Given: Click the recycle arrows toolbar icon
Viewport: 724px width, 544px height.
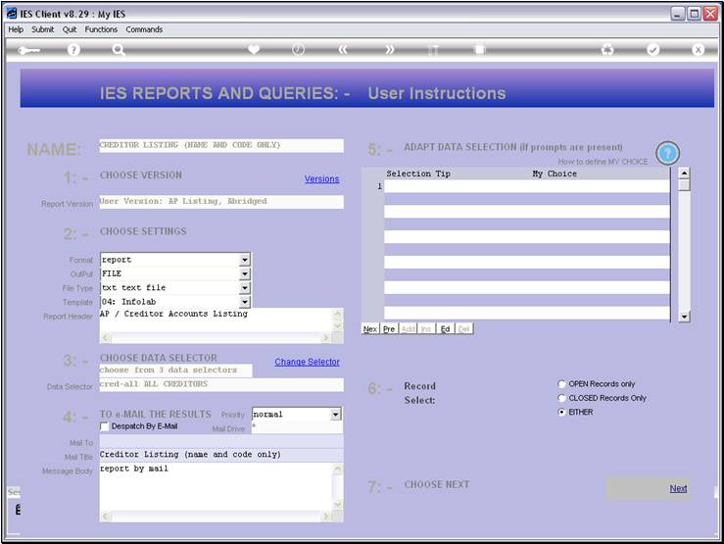Looking at the screenshot, I should [607, 49].
